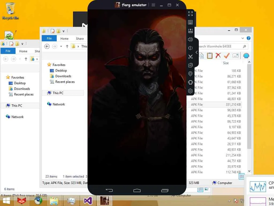Click the blue shell icon in toolbar

pyautogui.click(x=246, y=56)
